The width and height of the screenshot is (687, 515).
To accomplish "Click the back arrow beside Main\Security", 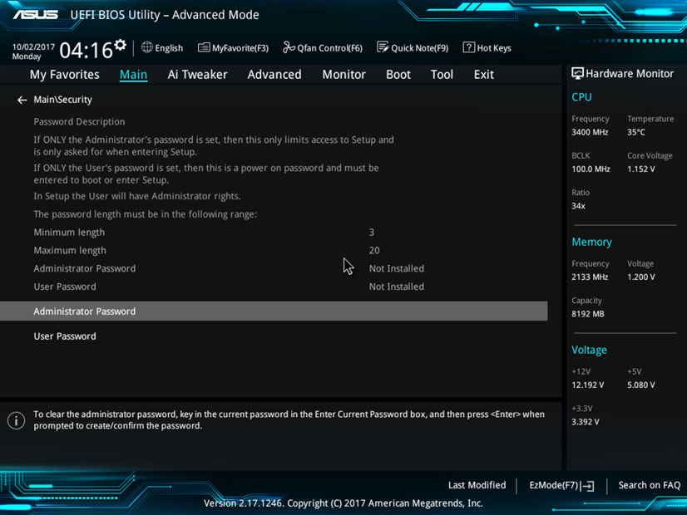I will 22,100.
